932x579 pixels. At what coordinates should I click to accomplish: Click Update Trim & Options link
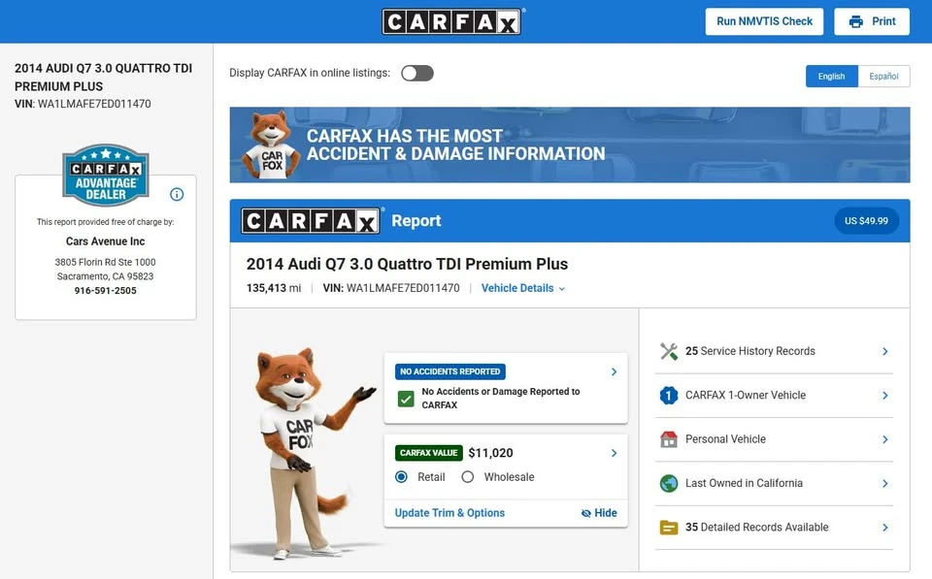coord(449,513)
